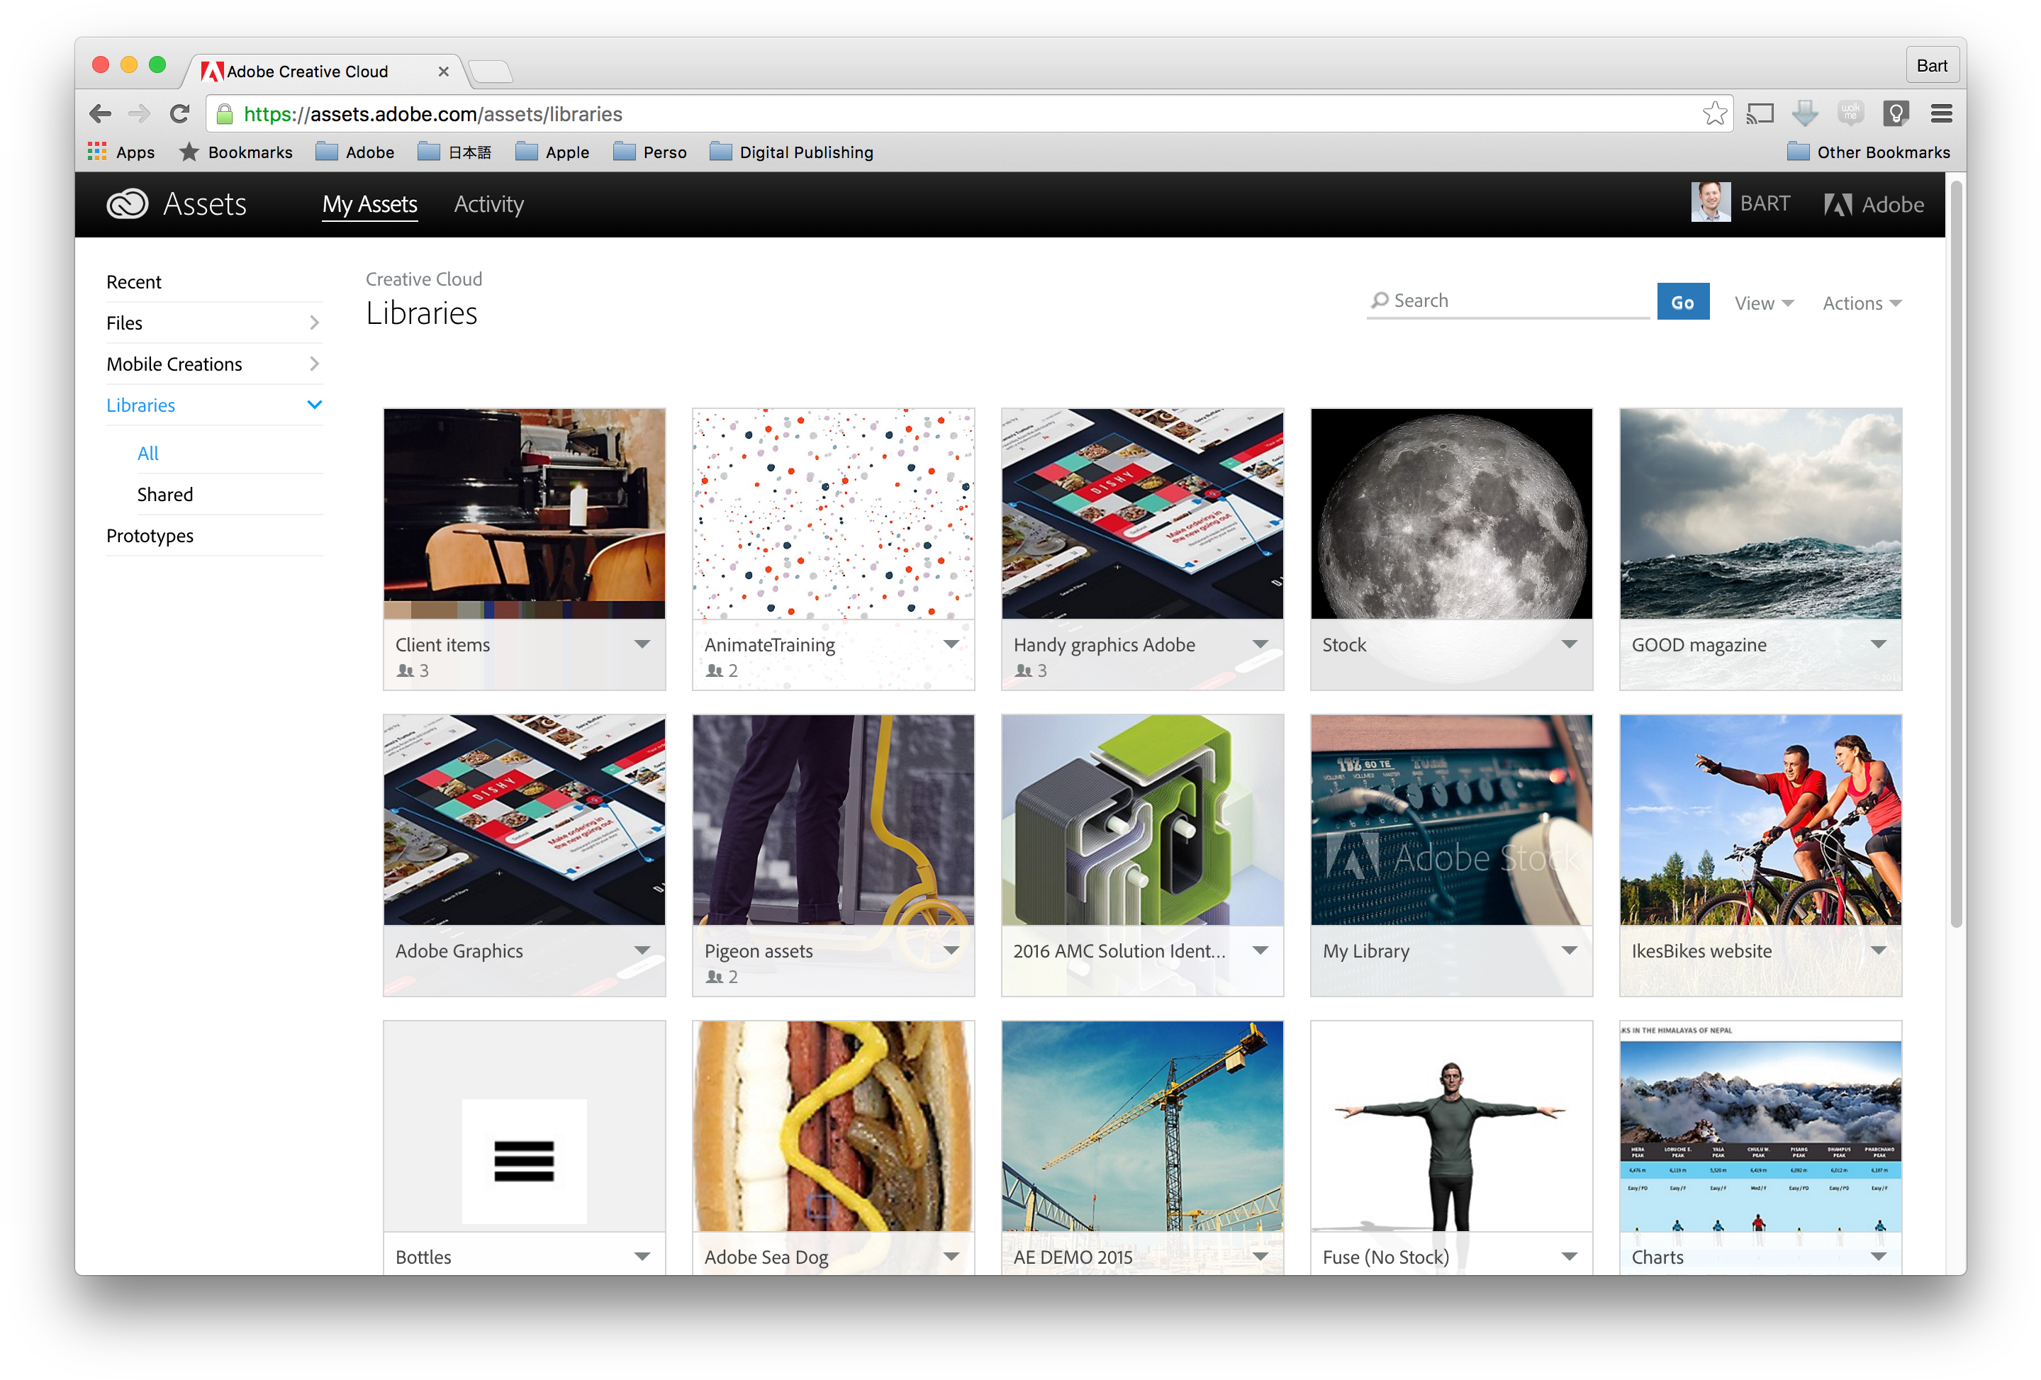Open GOOD magazine dropdown arrow

1879,644
